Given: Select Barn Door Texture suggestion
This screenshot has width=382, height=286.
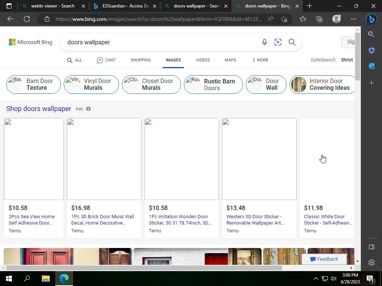Looking at the screenshot, I should pyautogui.click(x=33, y=85).
